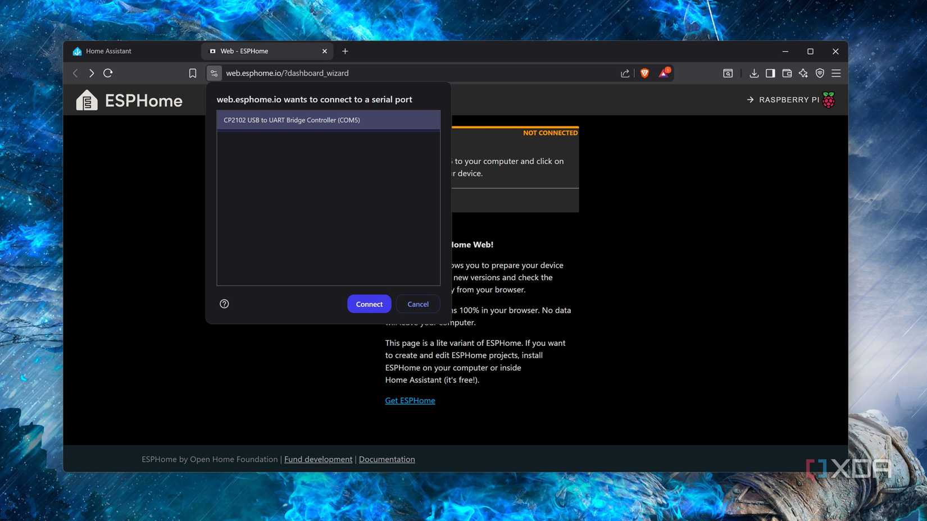Bookmark this page with the bookmark icon
Viewport: 927px width, 521px height.
(193, 73)
